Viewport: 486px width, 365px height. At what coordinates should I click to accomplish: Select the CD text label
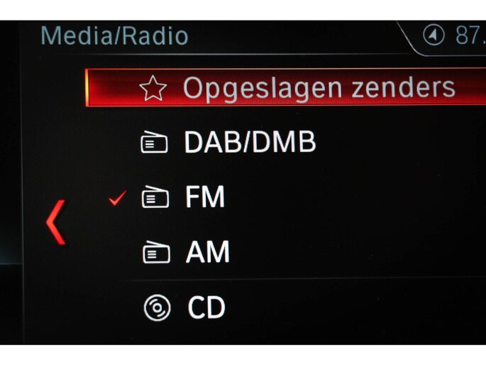(x=206, y=307)
